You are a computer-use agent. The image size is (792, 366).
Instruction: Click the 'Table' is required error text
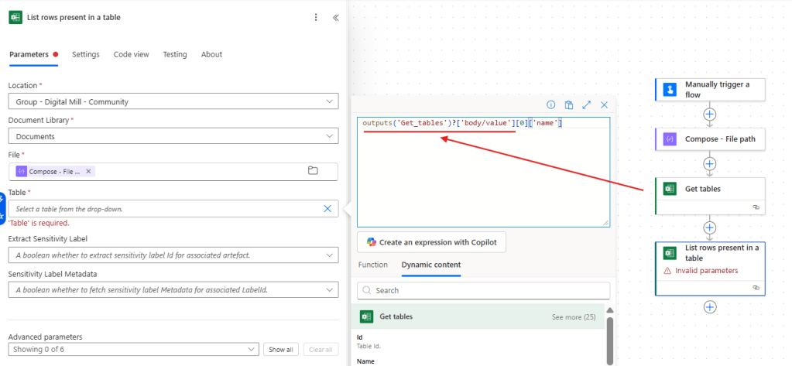(39, 223)
